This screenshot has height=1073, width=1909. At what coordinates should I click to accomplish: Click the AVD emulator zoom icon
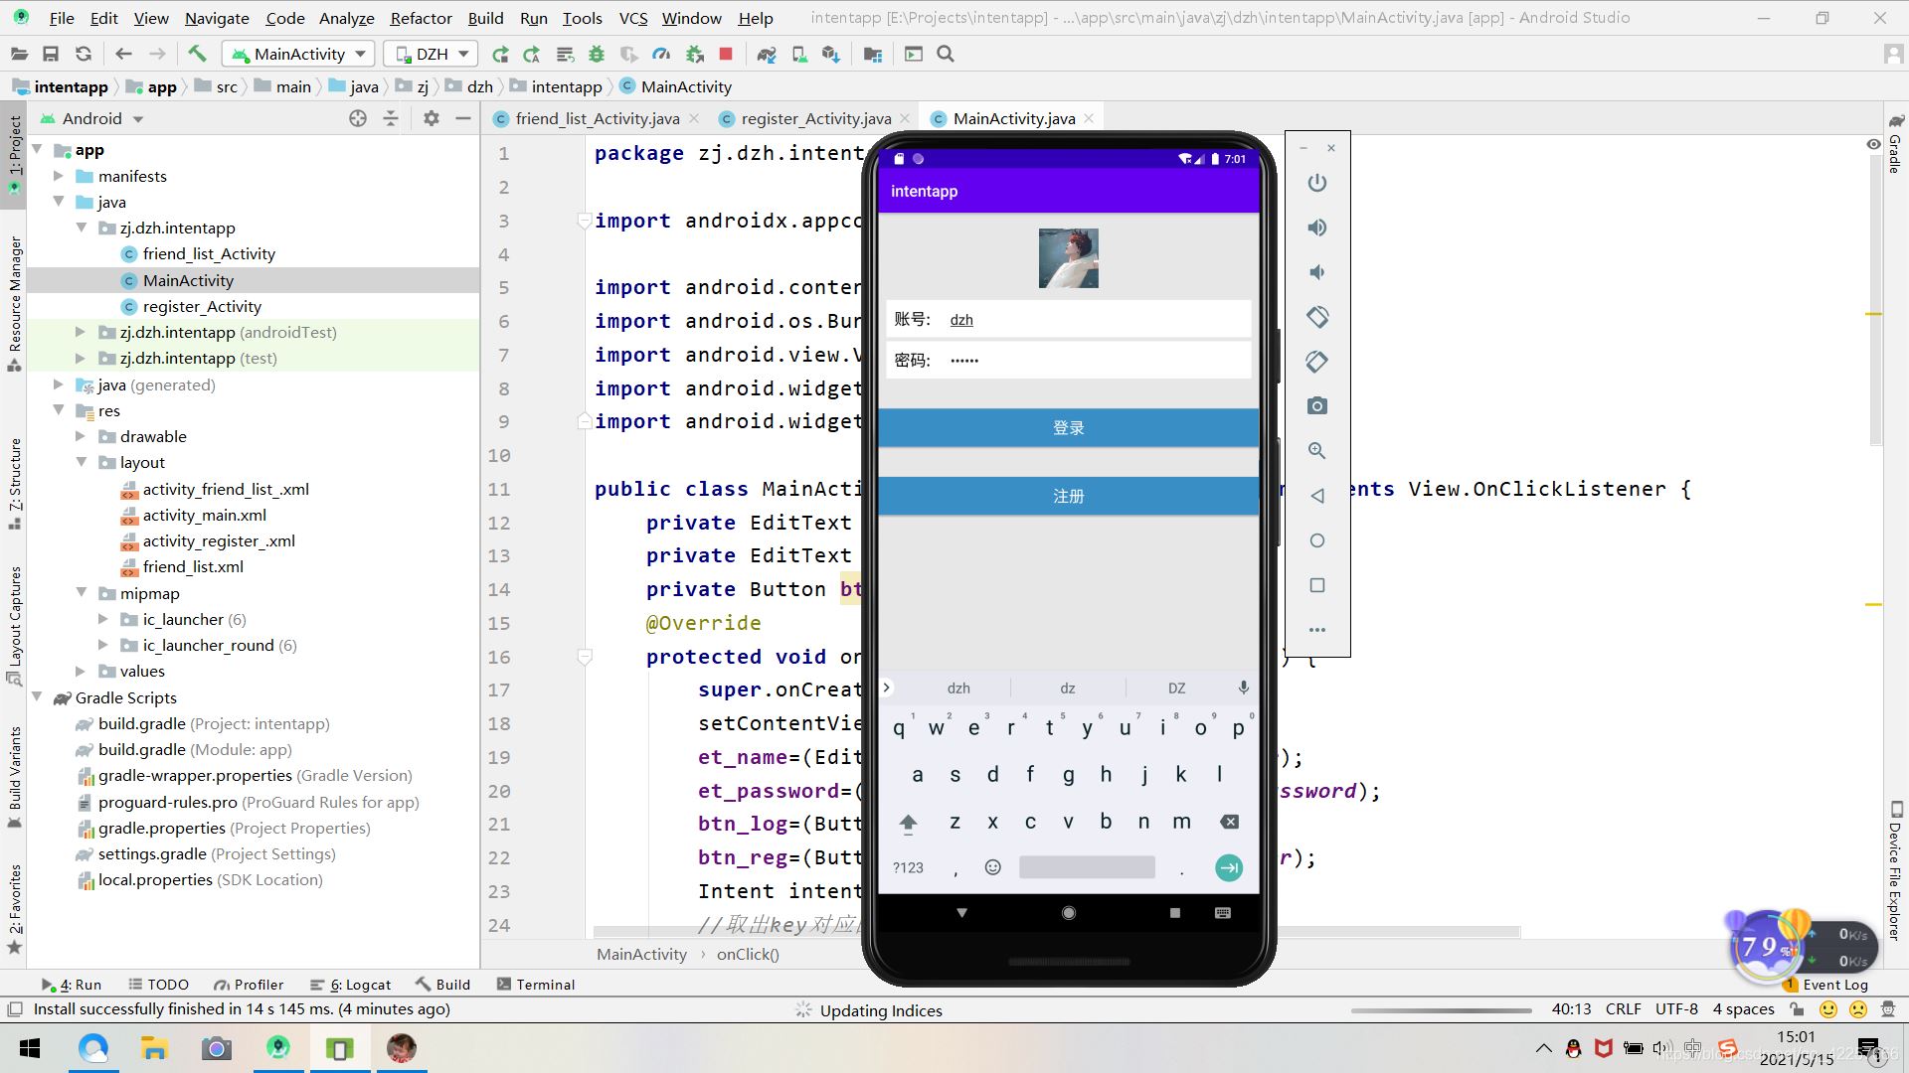(x=1317, y=451)
